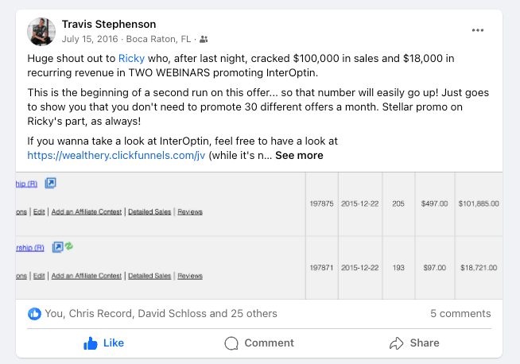
Task: Open the wealthery.clickfunnels.com/jv link
Action: [x=116, y=156]
